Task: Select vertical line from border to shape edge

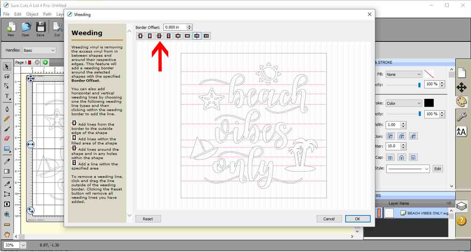Action: (x=178, y=36)
